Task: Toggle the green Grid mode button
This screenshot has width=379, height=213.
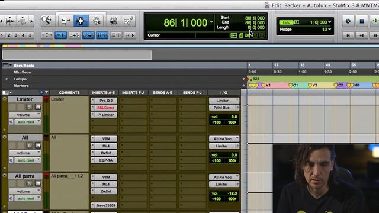Action: pyautogui.click(x=287, y=22)
